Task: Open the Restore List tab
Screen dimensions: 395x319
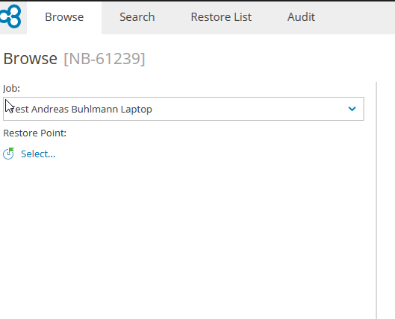Action: coord(221,17)
